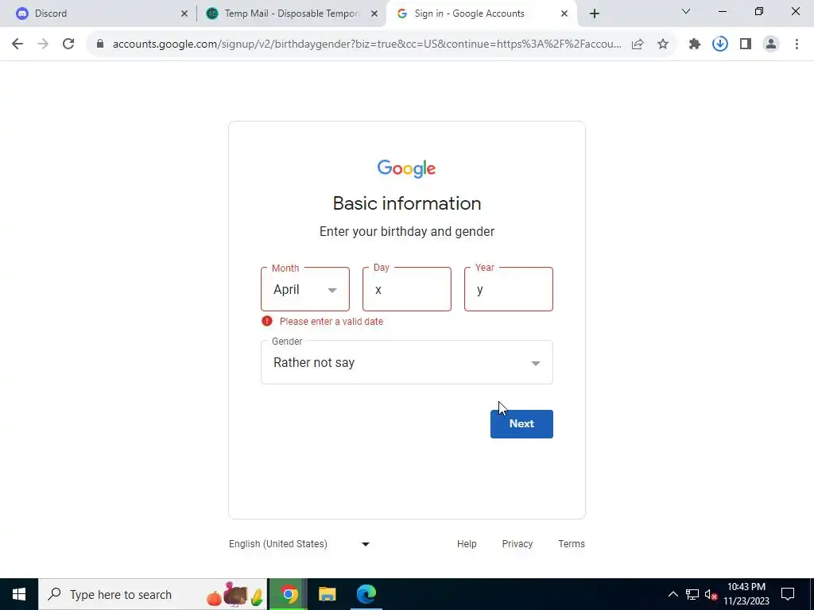The image size is (814, 610).
Task: Open the blue download extension icon
Action: pyautogui.click(x=720, y=44)
